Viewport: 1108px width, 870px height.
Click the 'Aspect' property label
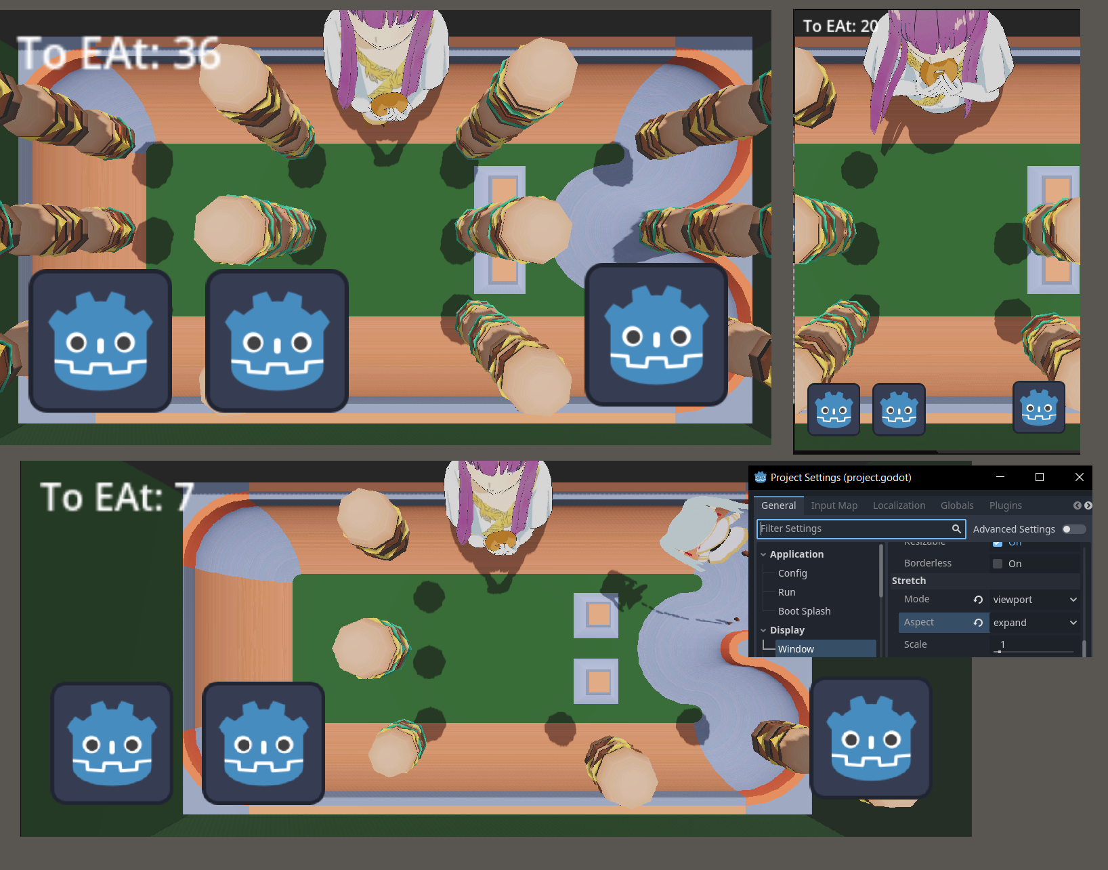click(x=918, y=622)
